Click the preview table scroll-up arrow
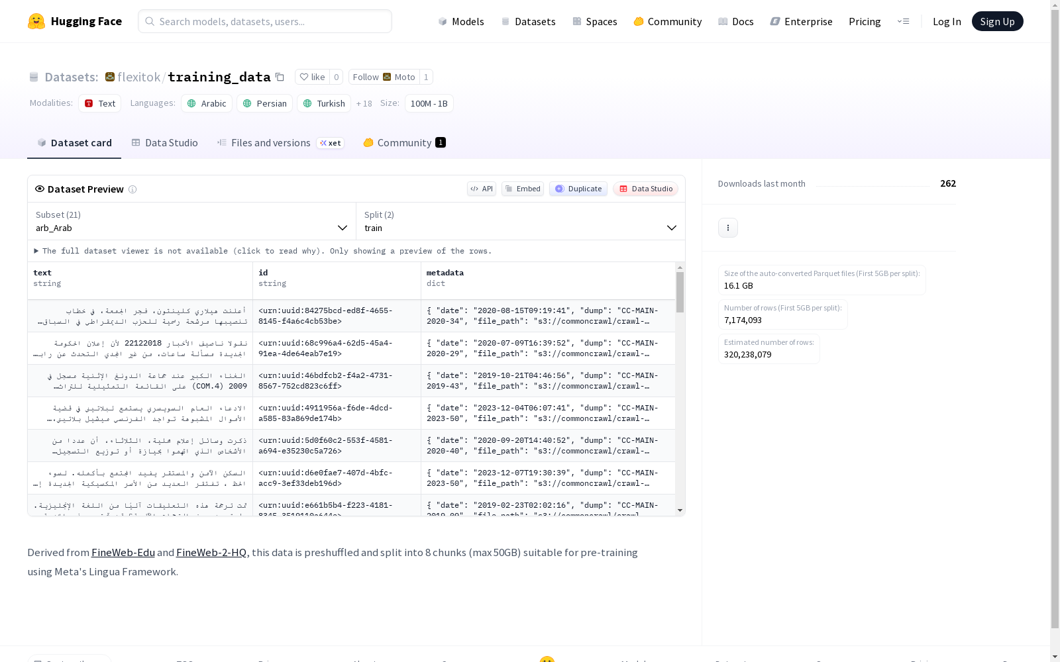Image resolution: width=1060 pixels, height=662 pixels. tap(680, 267)
